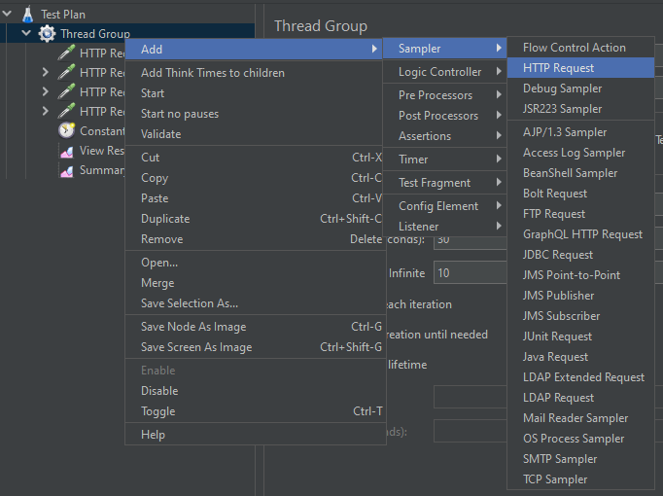Choose Duplicate from the context menu
The image size is (663, 496).
256,219
